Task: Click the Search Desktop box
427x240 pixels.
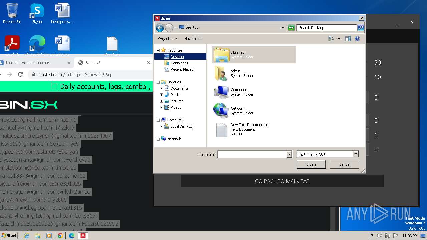Action: click(x=327, y=28)
